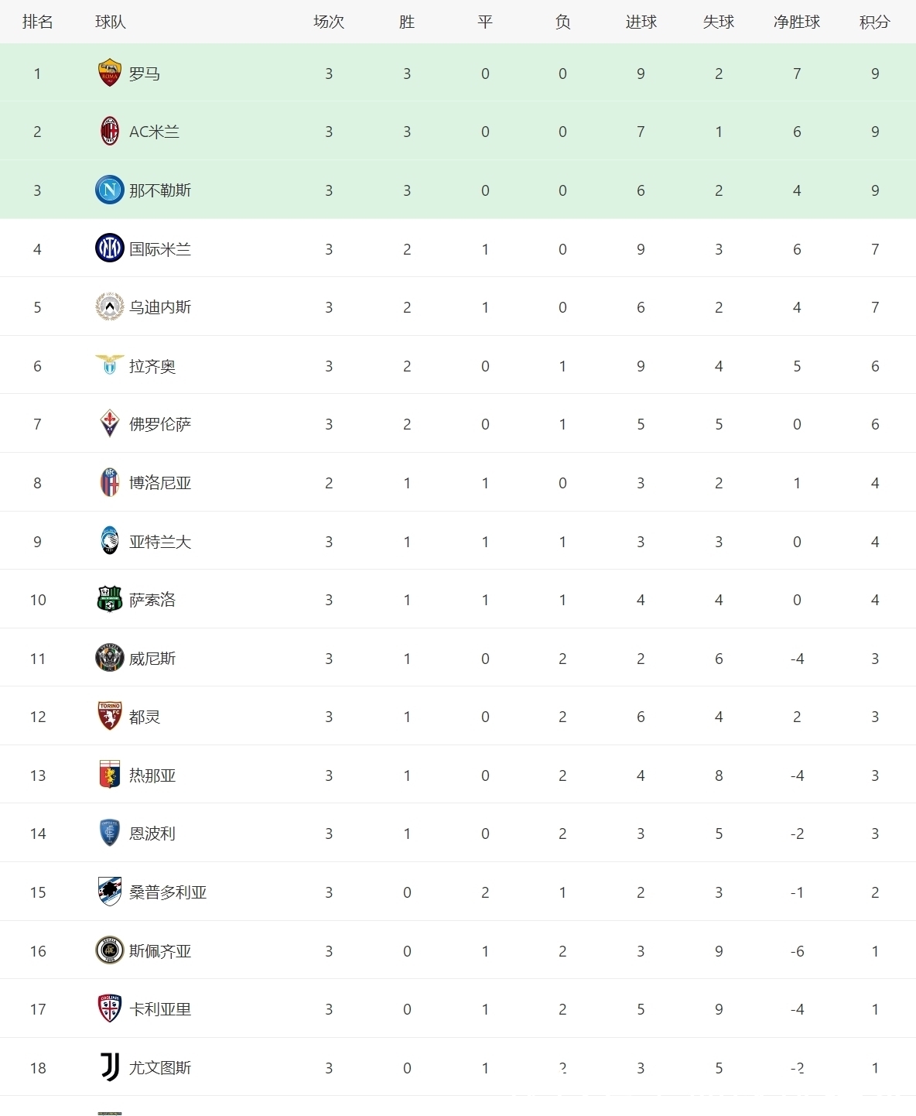
Task: Select the 卡利亚里 team name
Action: coord(160,1009)
